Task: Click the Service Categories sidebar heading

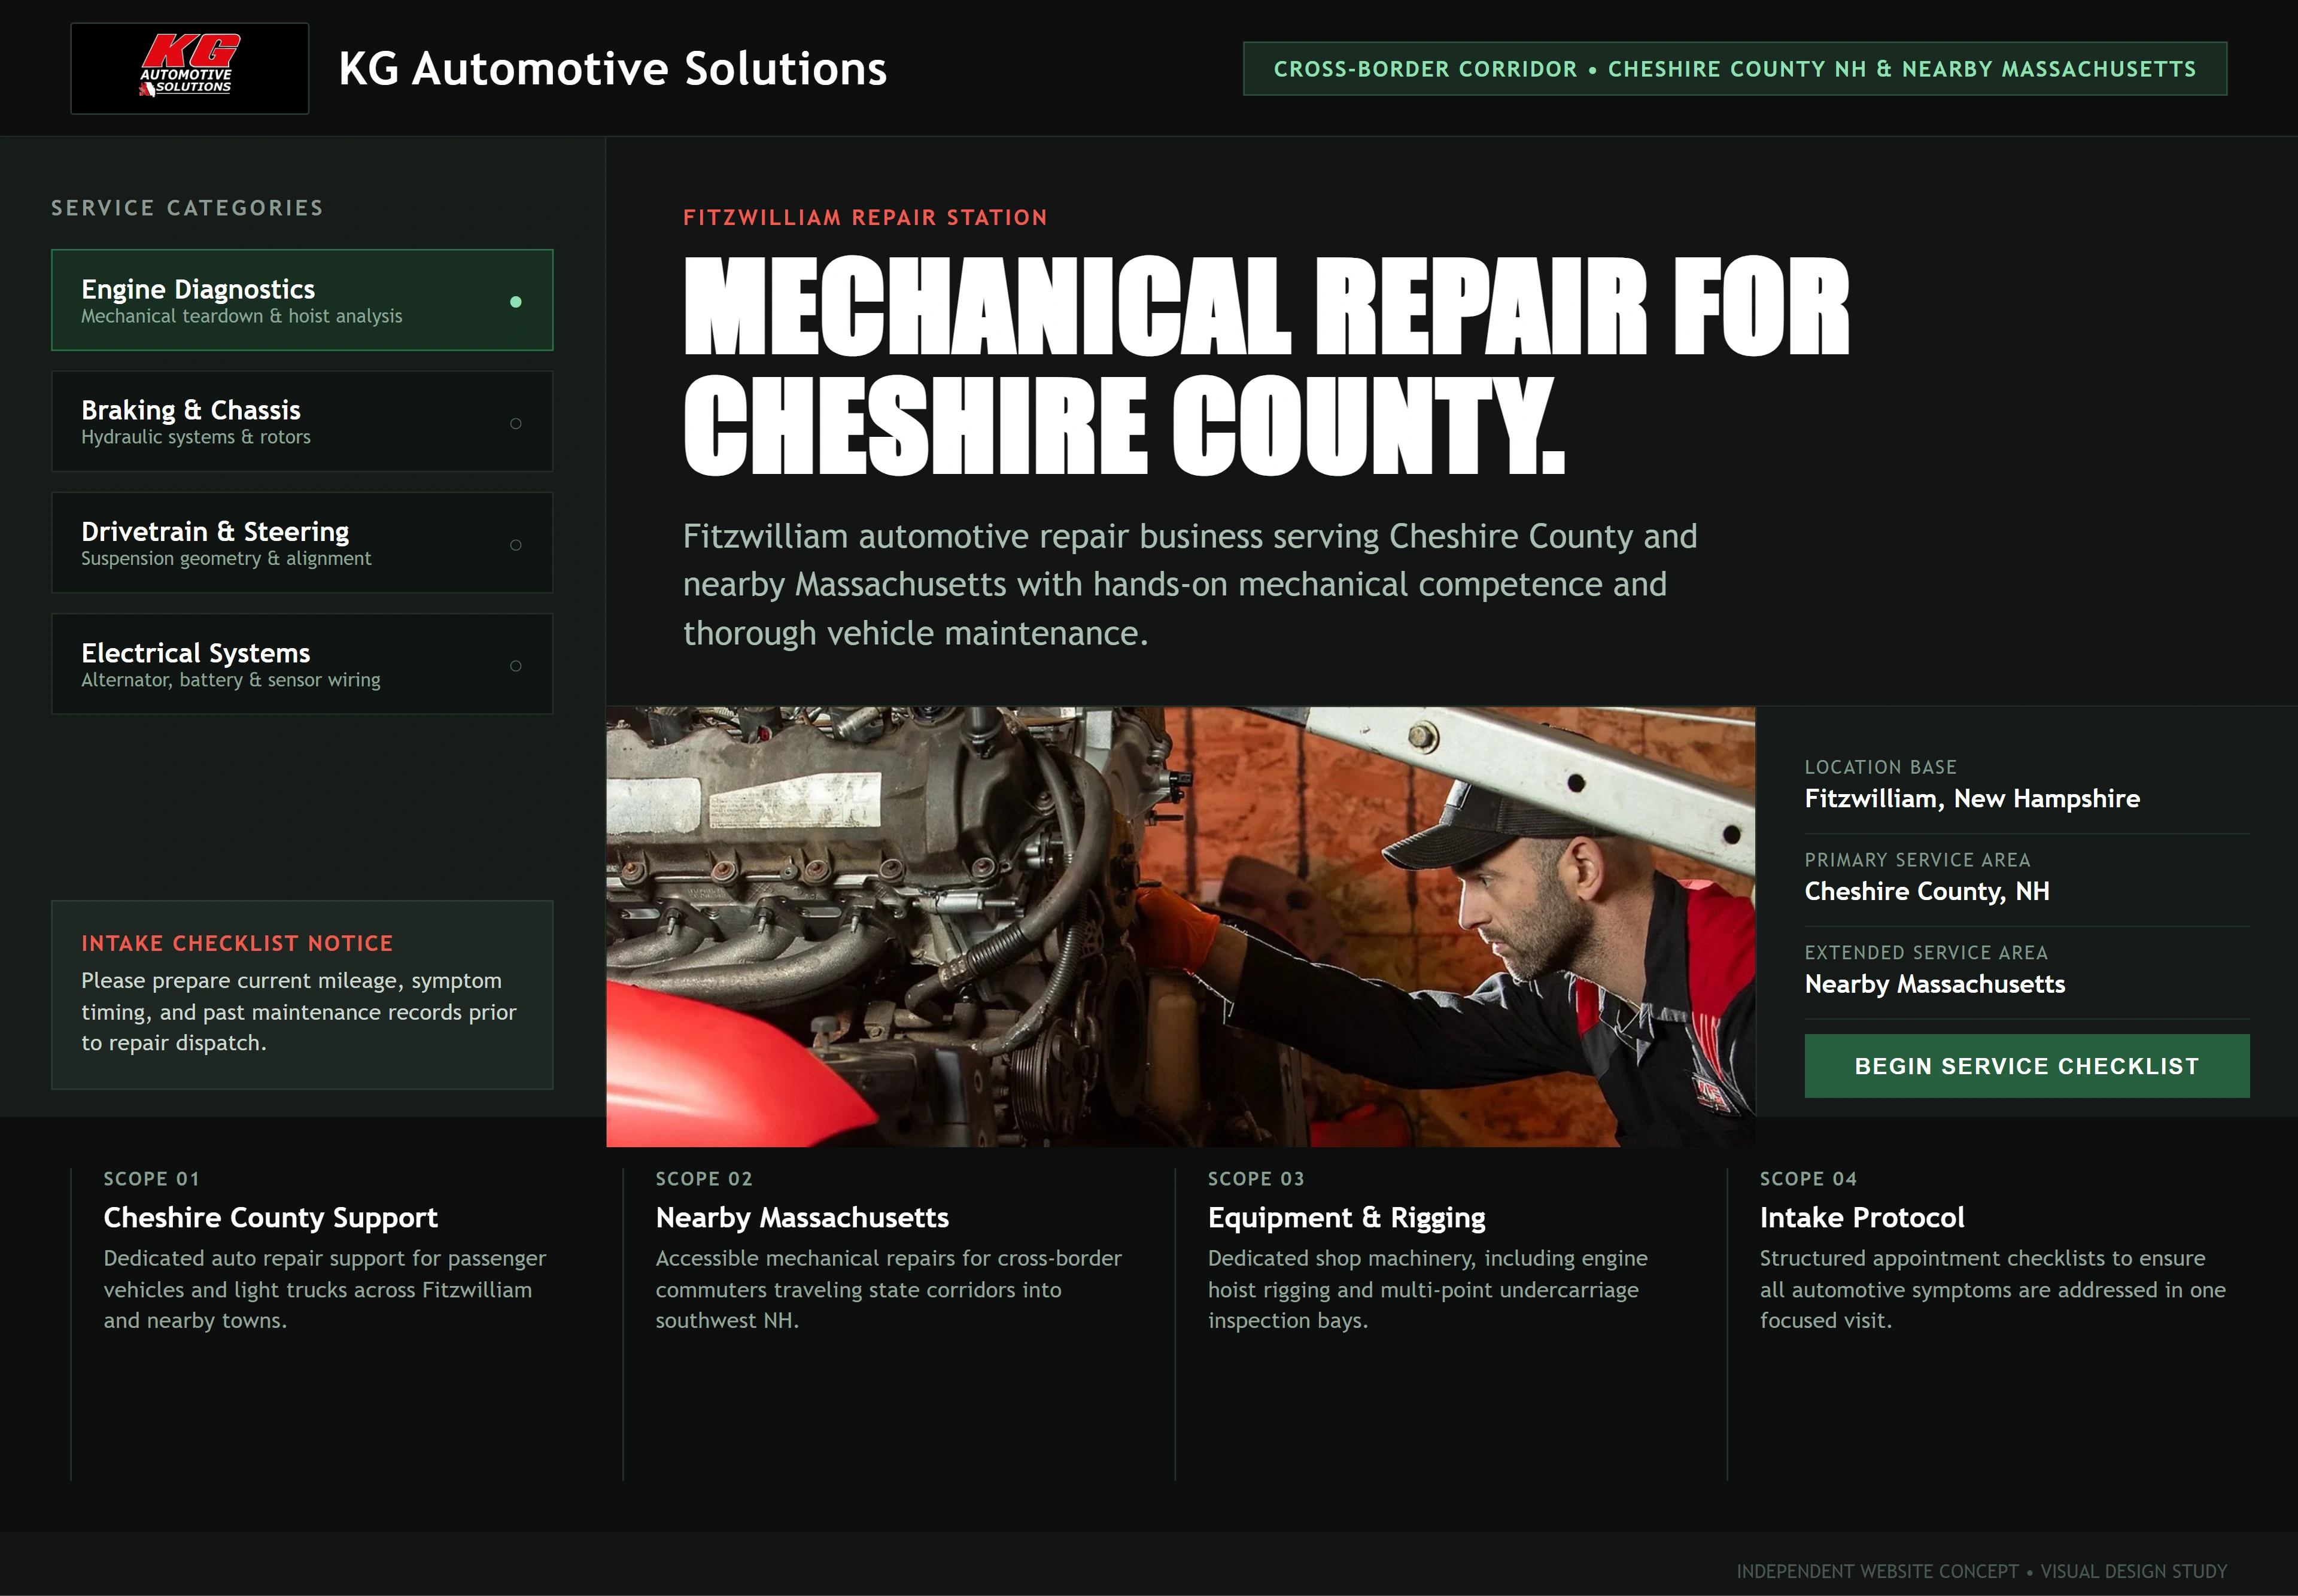Action: point(188,208)
